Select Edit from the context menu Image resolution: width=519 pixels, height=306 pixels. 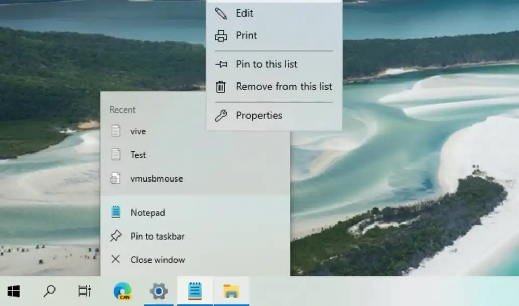click(245, 13)
